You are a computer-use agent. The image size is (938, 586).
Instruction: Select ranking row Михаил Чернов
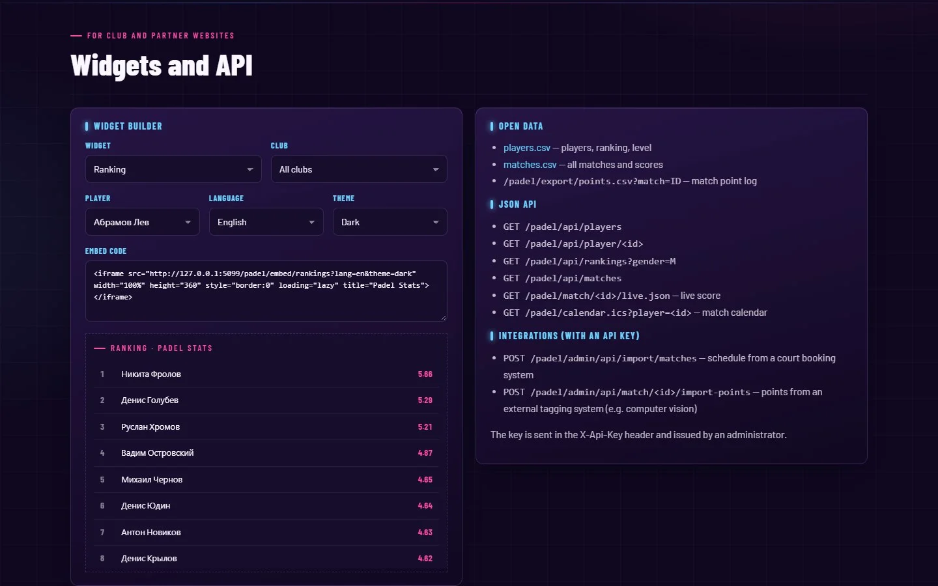[x=266, y=480]
